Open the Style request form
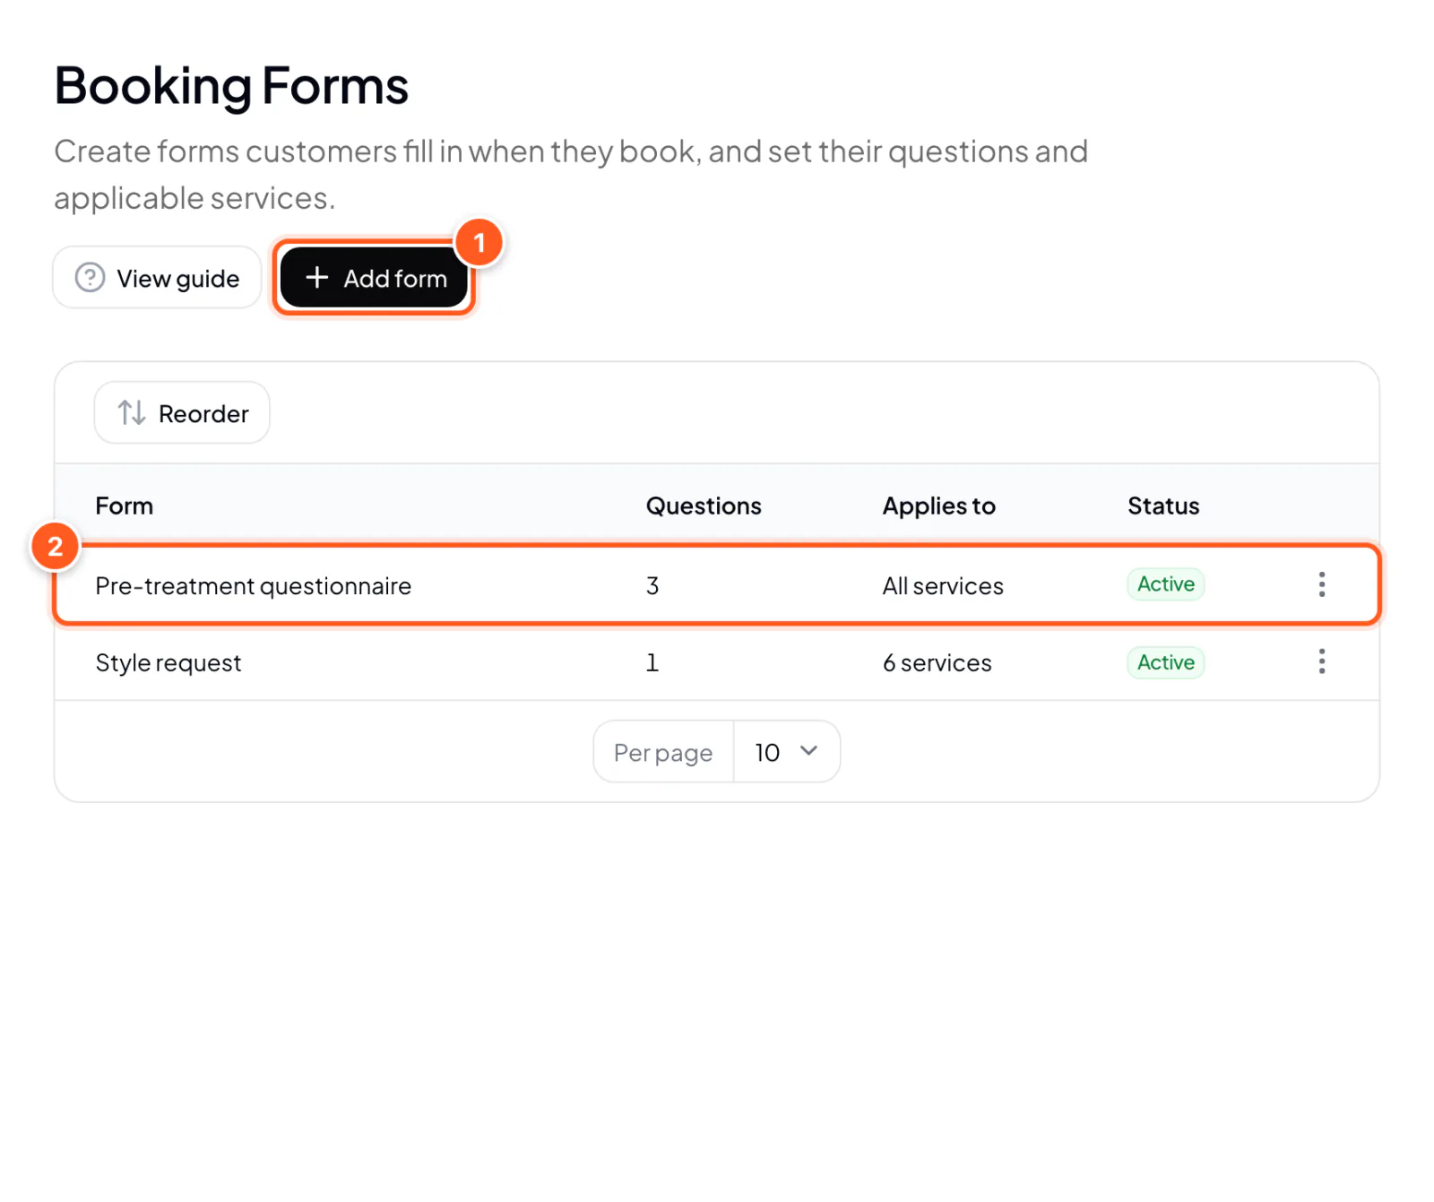Image resolution: width=1434 pixels, height=1202 pixels. point(168,662)
